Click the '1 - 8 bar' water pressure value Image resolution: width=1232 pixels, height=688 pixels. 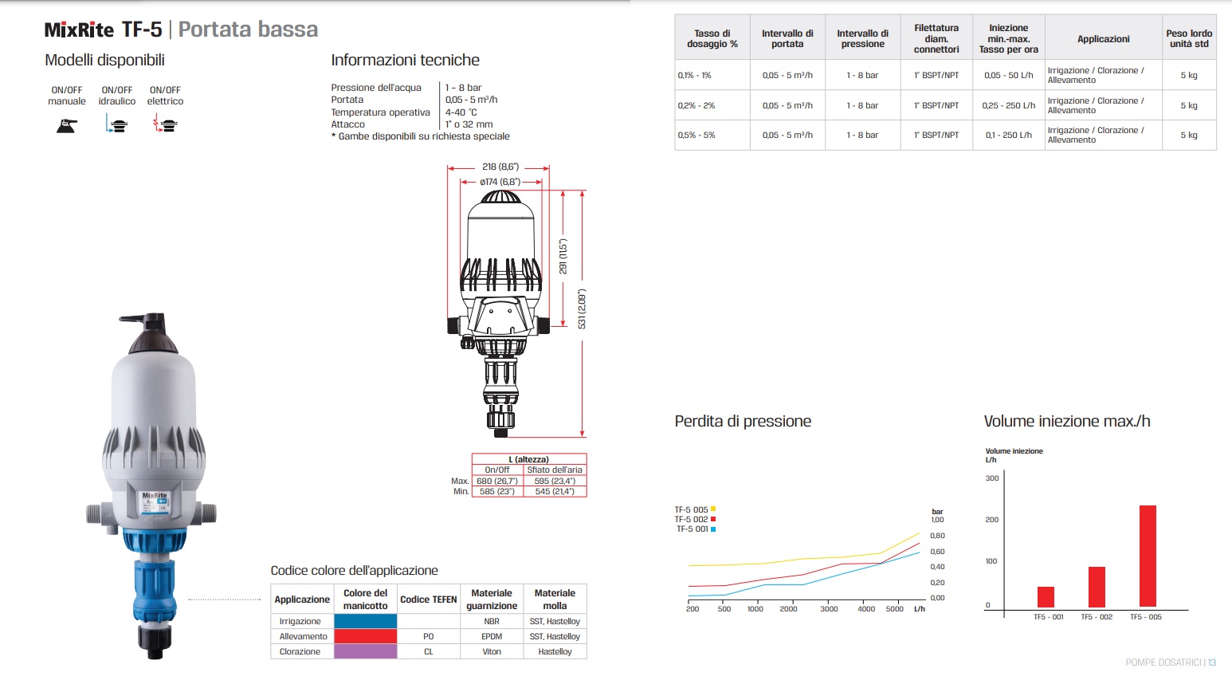[463, 88]
